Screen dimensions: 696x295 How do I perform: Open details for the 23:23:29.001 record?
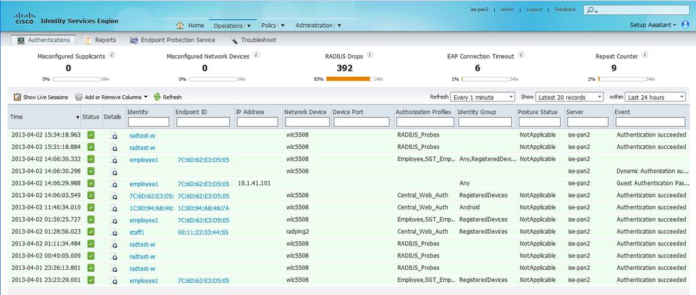coord(114,280)
